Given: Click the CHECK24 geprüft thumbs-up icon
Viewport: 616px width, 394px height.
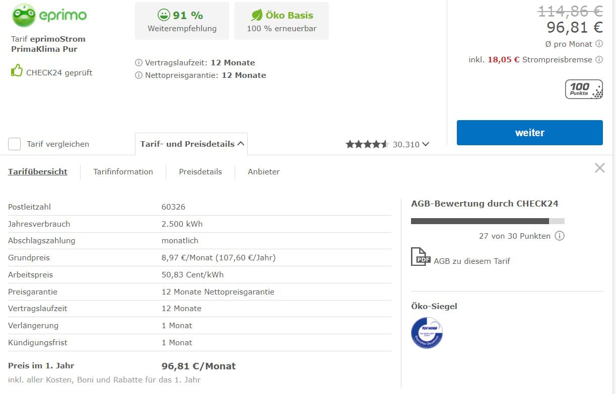Looking at the screenshot, I should tap(17, 71).
